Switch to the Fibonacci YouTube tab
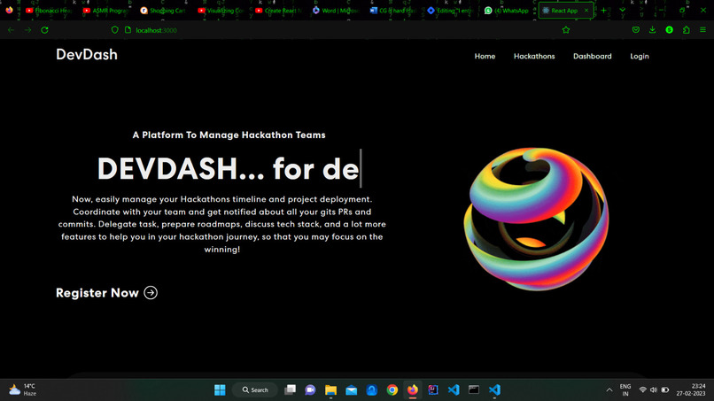The height and width of the screenshot is (401, 714). click(49, 10)
